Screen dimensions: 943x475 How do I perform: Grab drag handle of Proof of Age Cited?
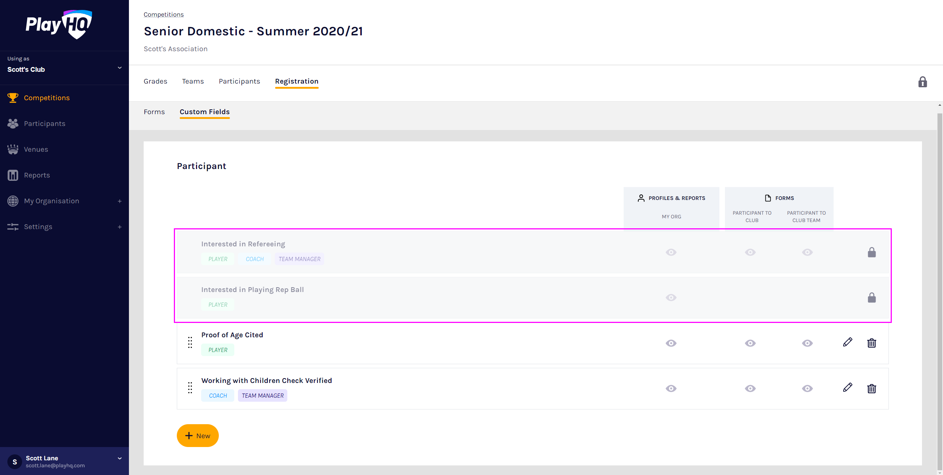(x=190, y=342)
